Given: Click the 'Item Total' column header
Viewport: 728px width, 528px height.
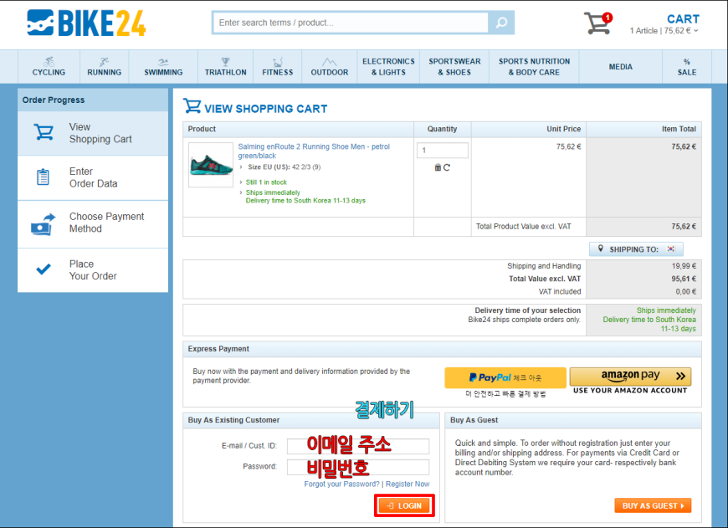Looking at the screenshot, I should point(679,129).
